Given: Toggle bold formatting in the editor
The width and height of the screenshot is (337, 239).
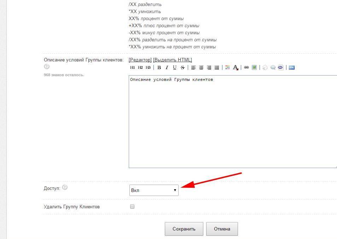Looking at the screenshot, I should click(x=159, y=67).
